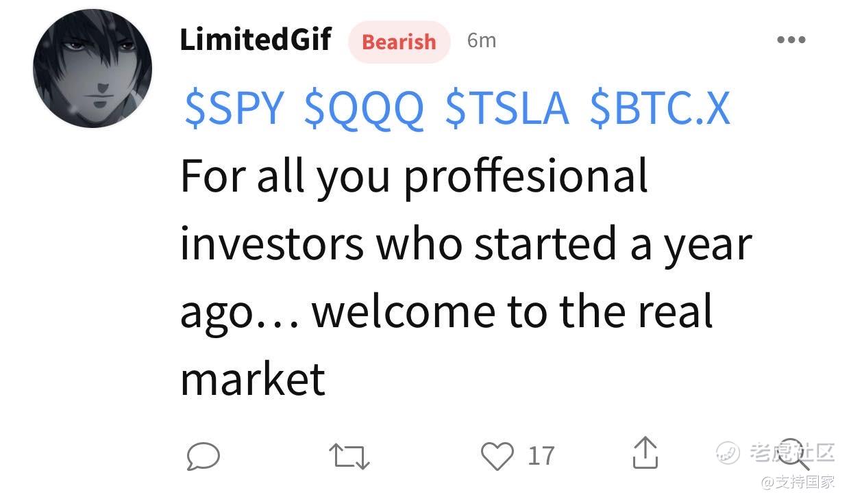Click the word proffesional in the post
The image size is (851, 501).
coord(525,177)
